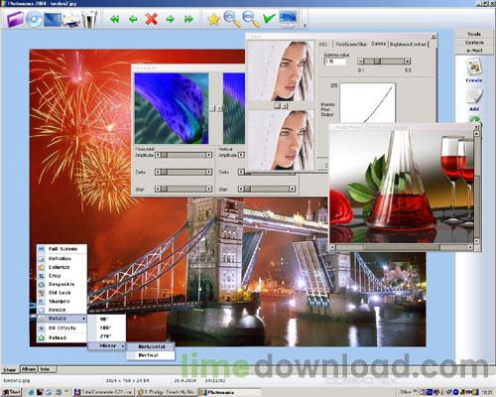
Task: Zoom out with the minus magnifier
Action: click(x=251, y=19)
